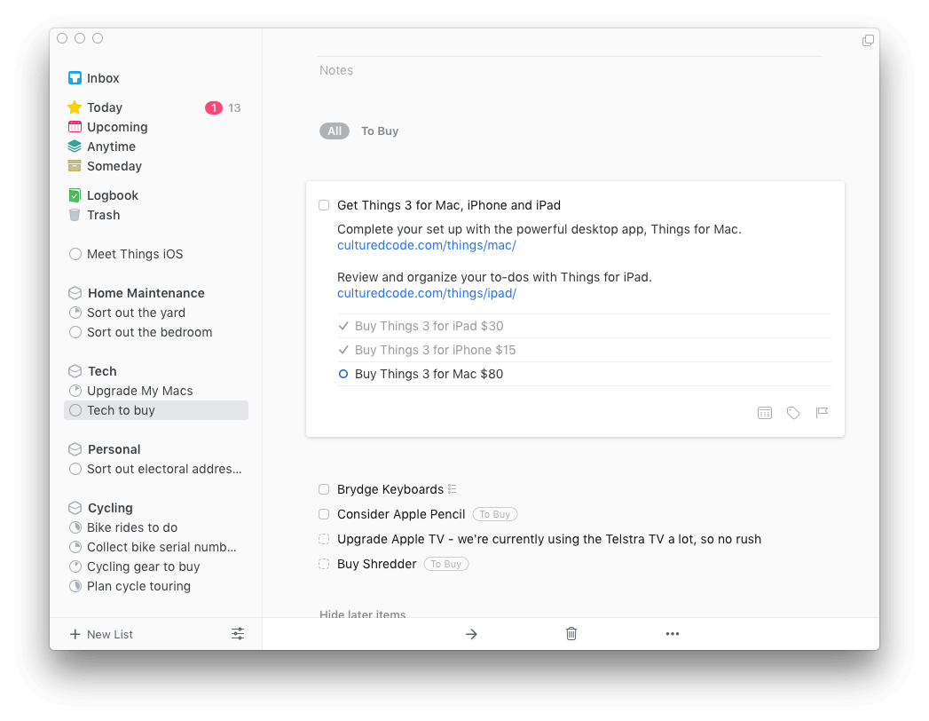
Task: Click the To Buy tag on Buy Shredder
Action: [446, 564]
